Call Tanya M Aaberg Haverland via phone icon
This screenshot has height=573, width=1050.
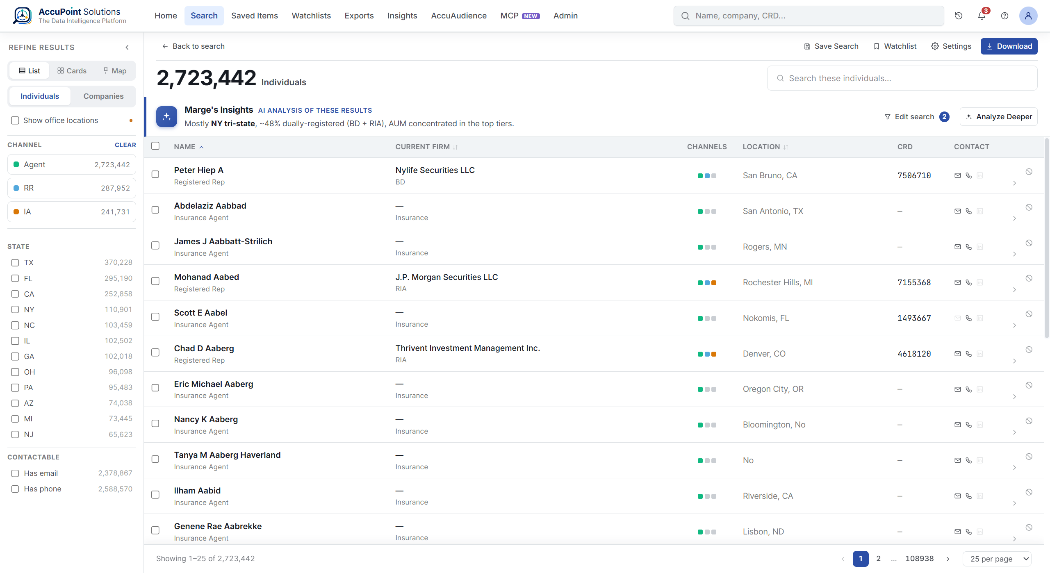point(969,460)
